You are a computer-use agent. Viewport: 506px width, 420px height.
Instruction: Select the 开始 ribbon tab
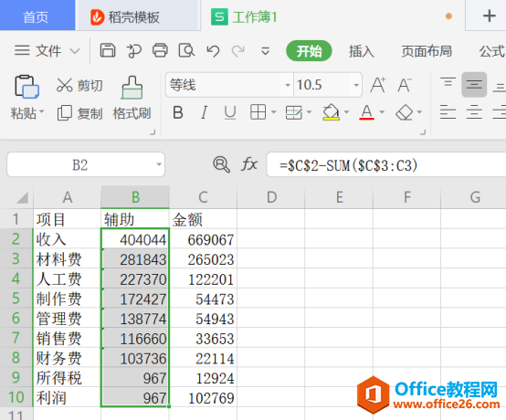pyautogui.click(x=309, y=50)
